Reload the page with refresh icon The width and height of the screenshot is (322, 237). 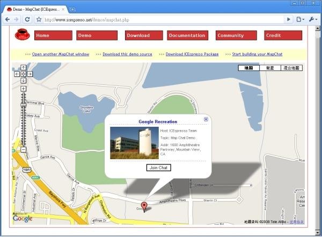pos(27,19)
